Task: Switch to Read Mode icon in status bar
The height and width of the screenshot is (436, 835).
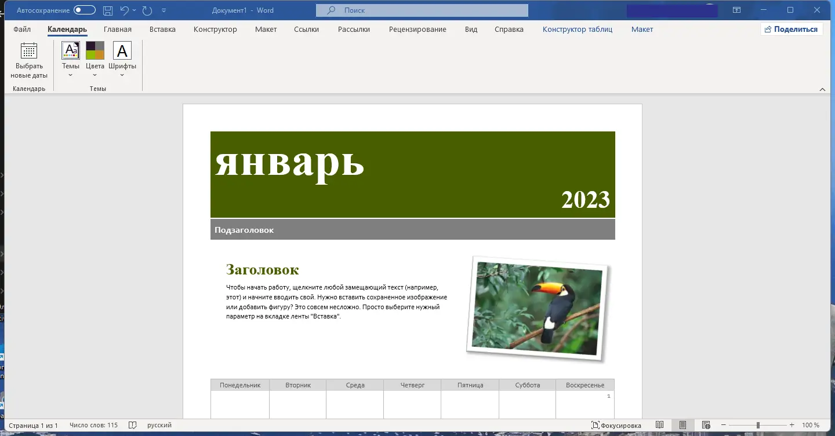Action: click(659, 424)
